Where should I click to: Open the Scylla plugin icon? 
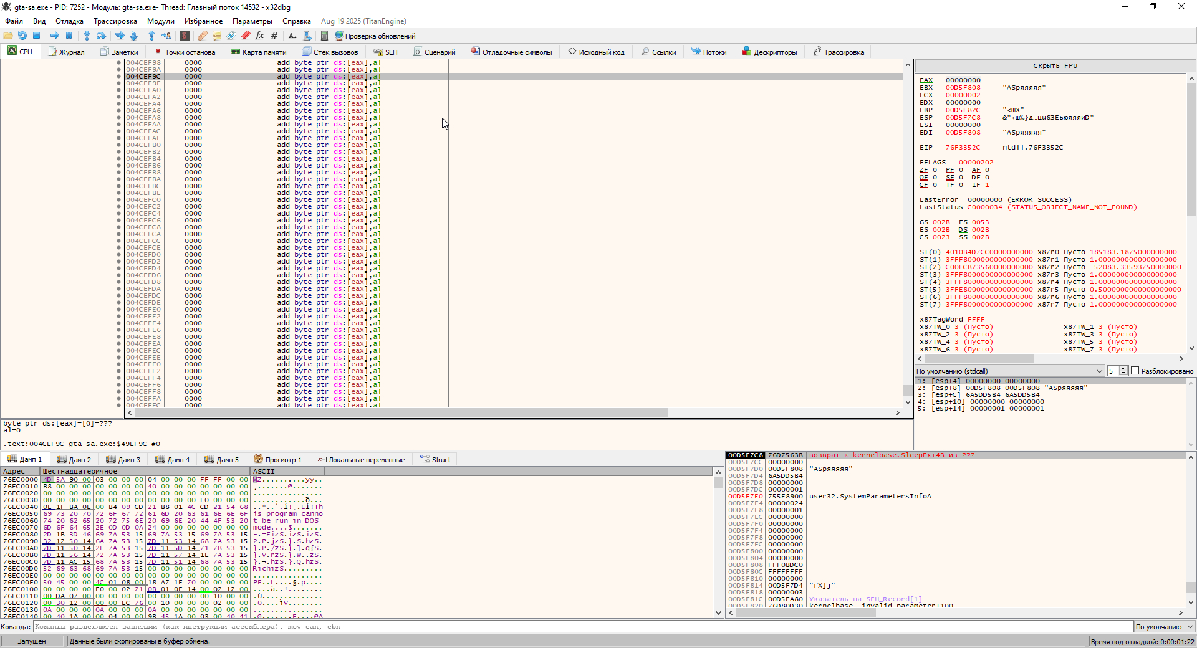pyautogui.click(x=185, y=36)
